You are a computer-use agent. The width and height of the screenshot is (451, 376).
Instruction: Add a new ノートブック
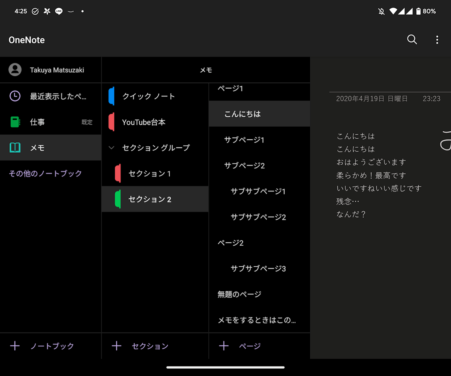pyautogui.click(x=51, y=346)
